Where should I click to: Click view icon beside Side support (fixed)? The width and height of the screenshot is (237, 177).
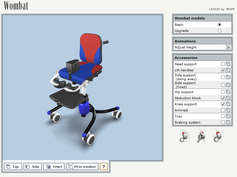coord(228,85)
